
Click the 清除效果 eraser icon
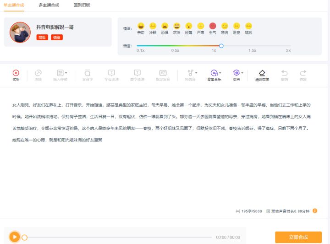[262, 73]
